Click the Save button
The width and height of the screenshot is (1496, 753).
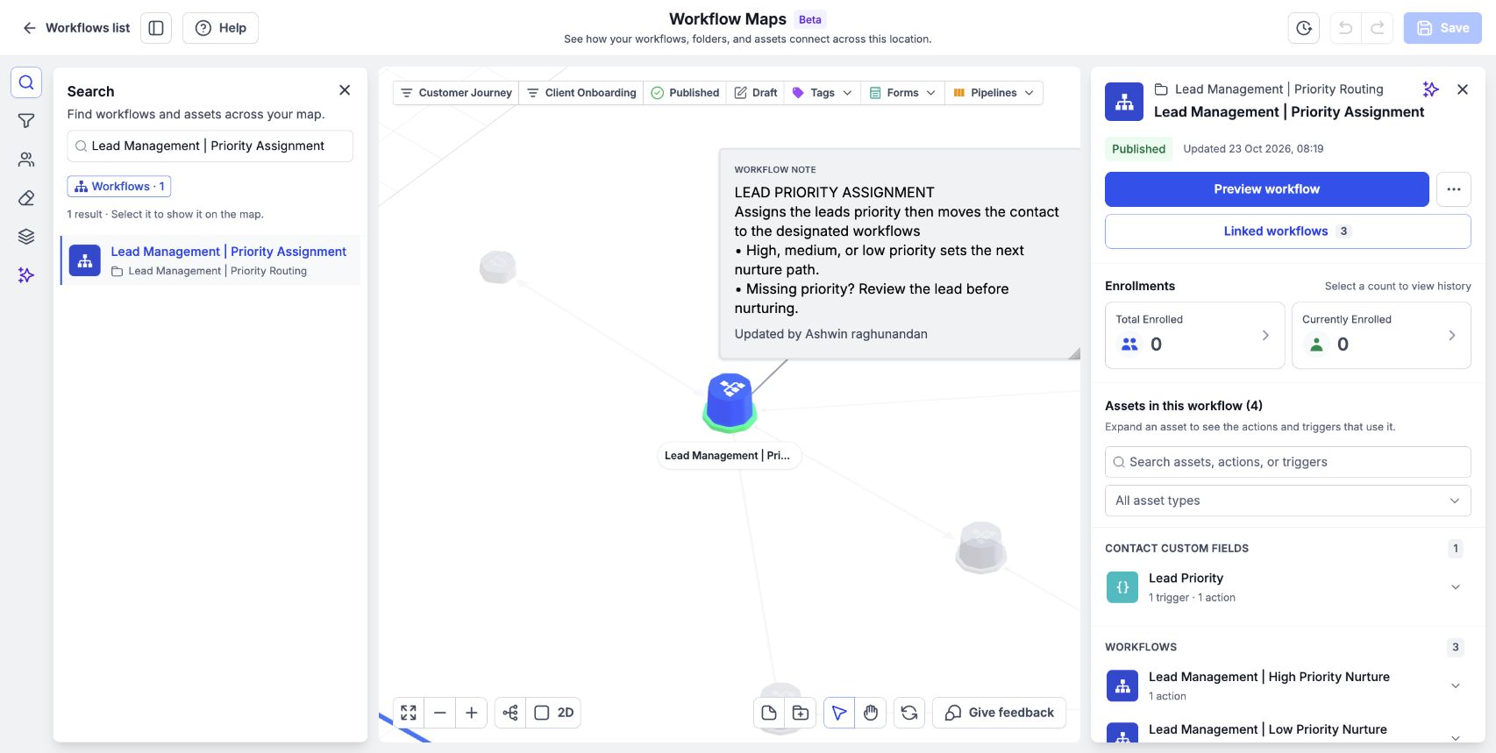click(x=1443, y=28)
